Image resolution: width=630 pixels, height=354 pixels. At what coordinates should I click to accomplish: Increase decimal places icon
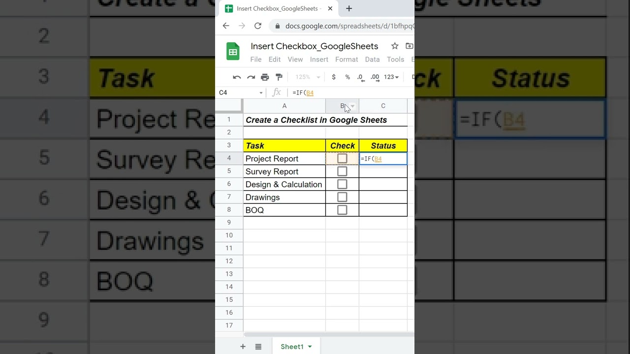tap(375, 77)
